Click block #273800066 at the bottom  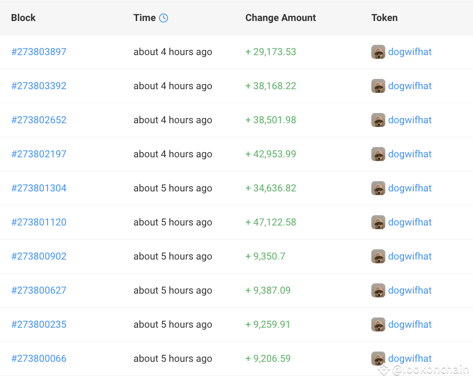(39, 359)
